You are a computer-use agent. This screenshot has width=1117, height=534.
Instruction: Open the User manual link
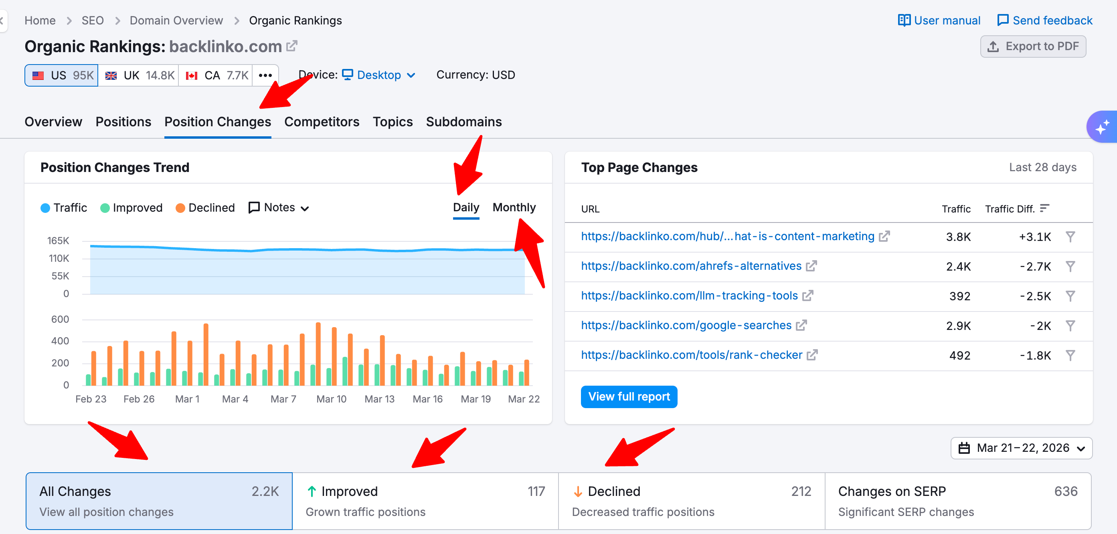point(939,20)
